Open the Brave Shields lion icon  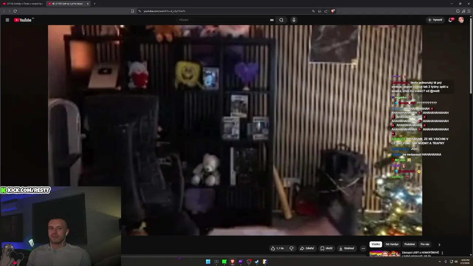(x=333, y=11)
